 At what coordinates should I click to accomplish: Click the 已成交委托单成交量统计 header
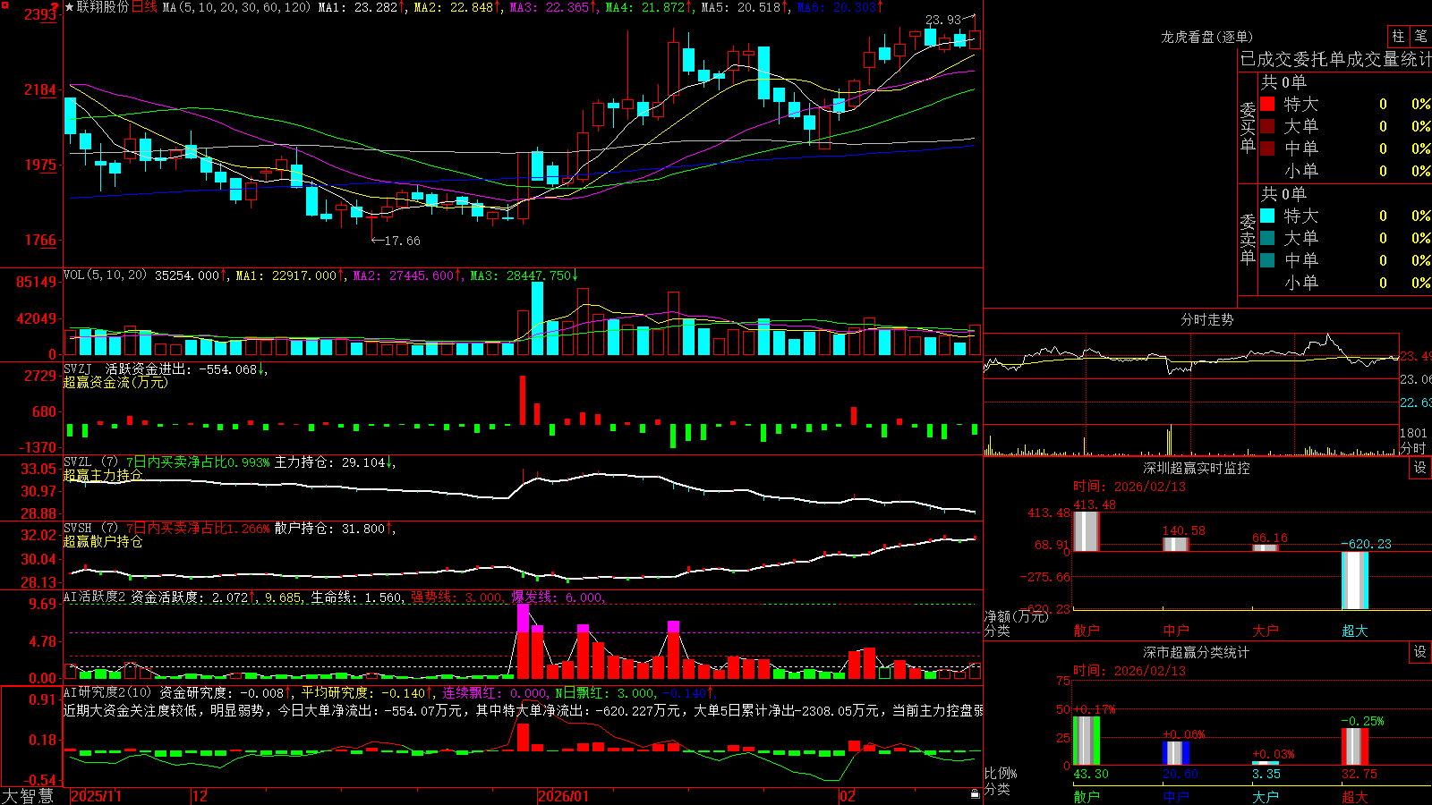[x=1335, y=59]
